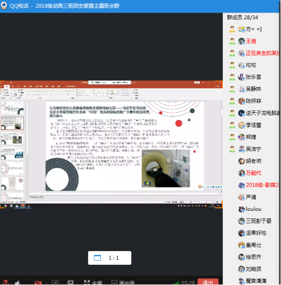Screen dimensions: 281x285
Task: Toggle the disabled camera icon in call bar
Action: (38, 282)
